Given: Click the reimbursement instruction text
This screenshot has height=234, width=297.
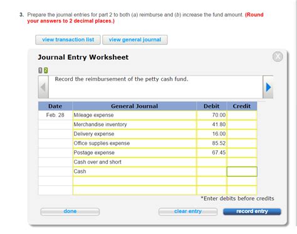Looking at the screenshot, I should [x=122, y=79].
